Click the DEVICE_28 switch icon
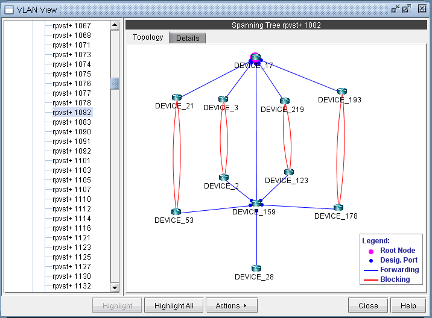The width and height of the screenshot is (432, 318). click(256, 269)
